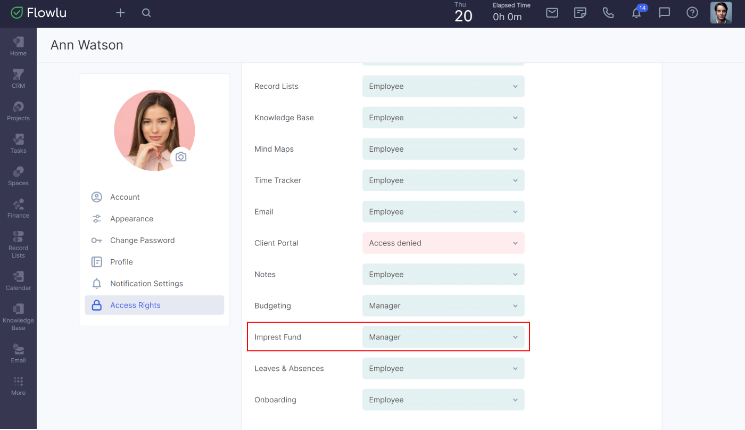Image resolution: width=745 pixels, height=430 pixels.
Task: Open the mail envelope icon
Action: pyautogui.click(x=552, y=13)
